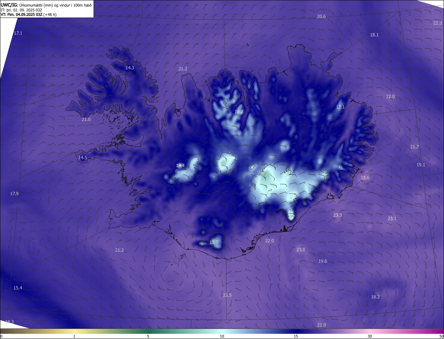Click the wind value 21.0 on the map

(86, 119)
